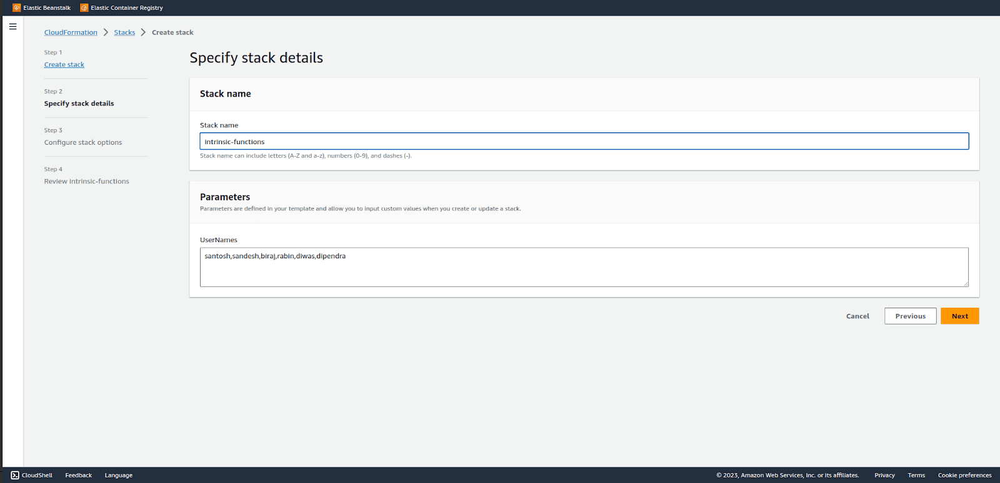Click the Previous button
Screen dimensions: 1000x483
(x=911, y=316)
